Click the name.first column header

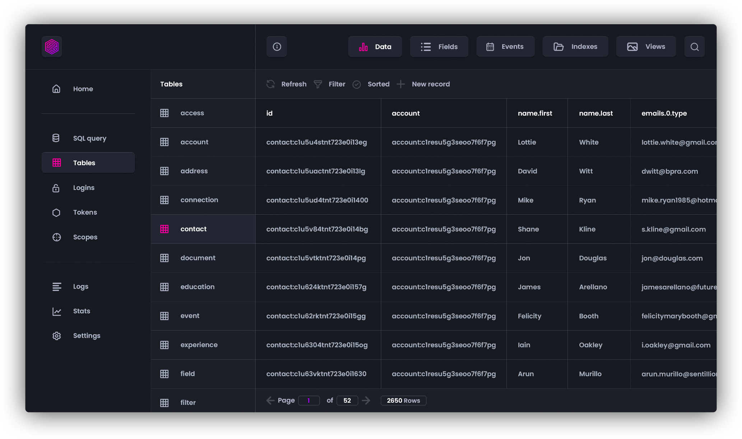click(535, 113)
